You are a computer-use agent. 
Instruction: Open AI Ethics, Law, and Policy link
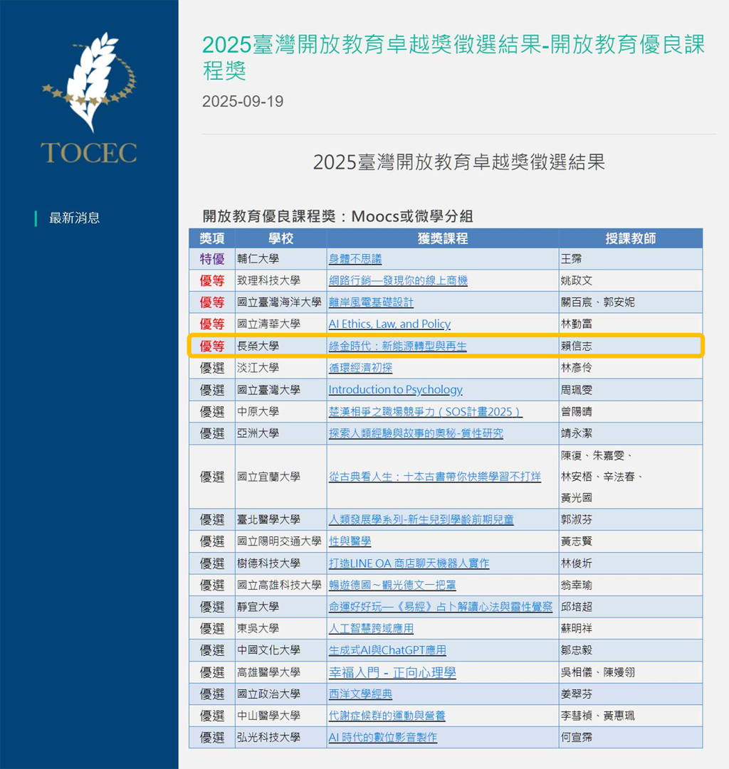389,324
